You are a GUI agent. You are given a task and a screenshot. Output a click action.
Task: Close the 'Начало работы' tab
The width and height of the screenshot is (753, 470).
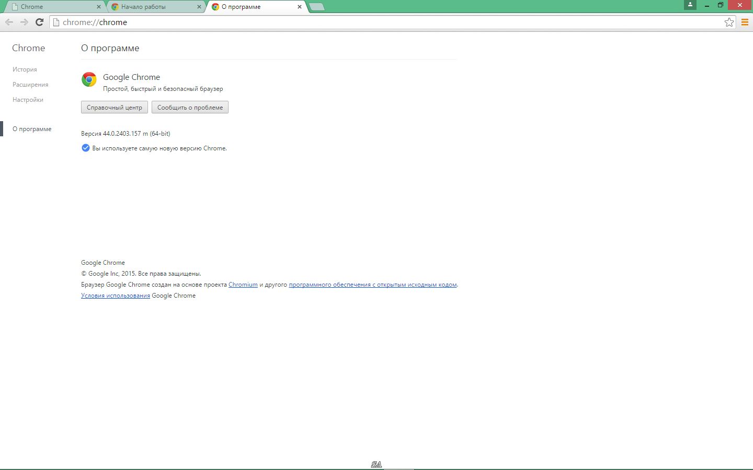pos(199,7)
